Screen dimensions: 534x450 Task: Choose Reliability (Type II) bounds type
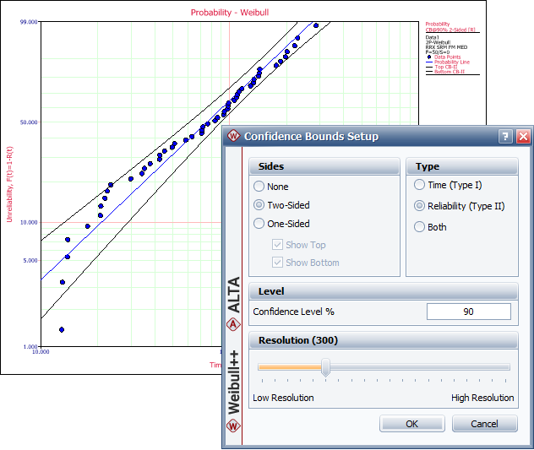tap(419, 205)
